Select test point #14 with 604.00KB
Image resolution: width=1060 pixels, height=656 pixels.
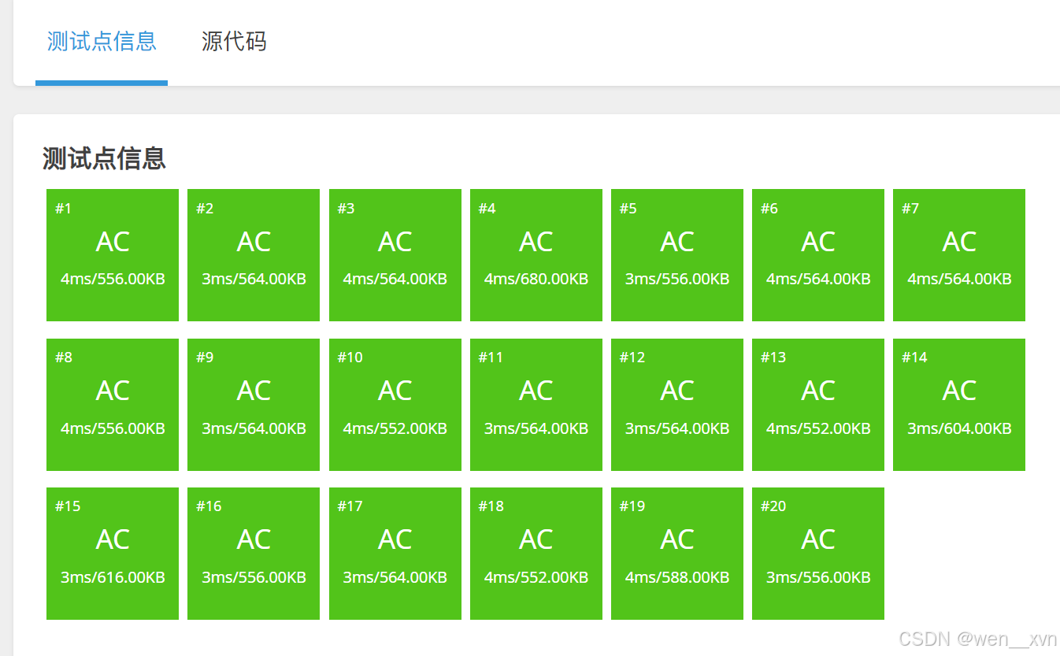[x=959, y=405]
